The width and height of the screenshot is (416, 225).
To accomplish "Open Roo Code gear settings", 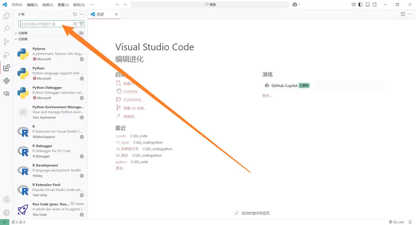I will click(82, 215).
